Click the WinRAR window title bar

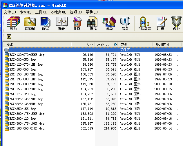click(x=93, y=5)
